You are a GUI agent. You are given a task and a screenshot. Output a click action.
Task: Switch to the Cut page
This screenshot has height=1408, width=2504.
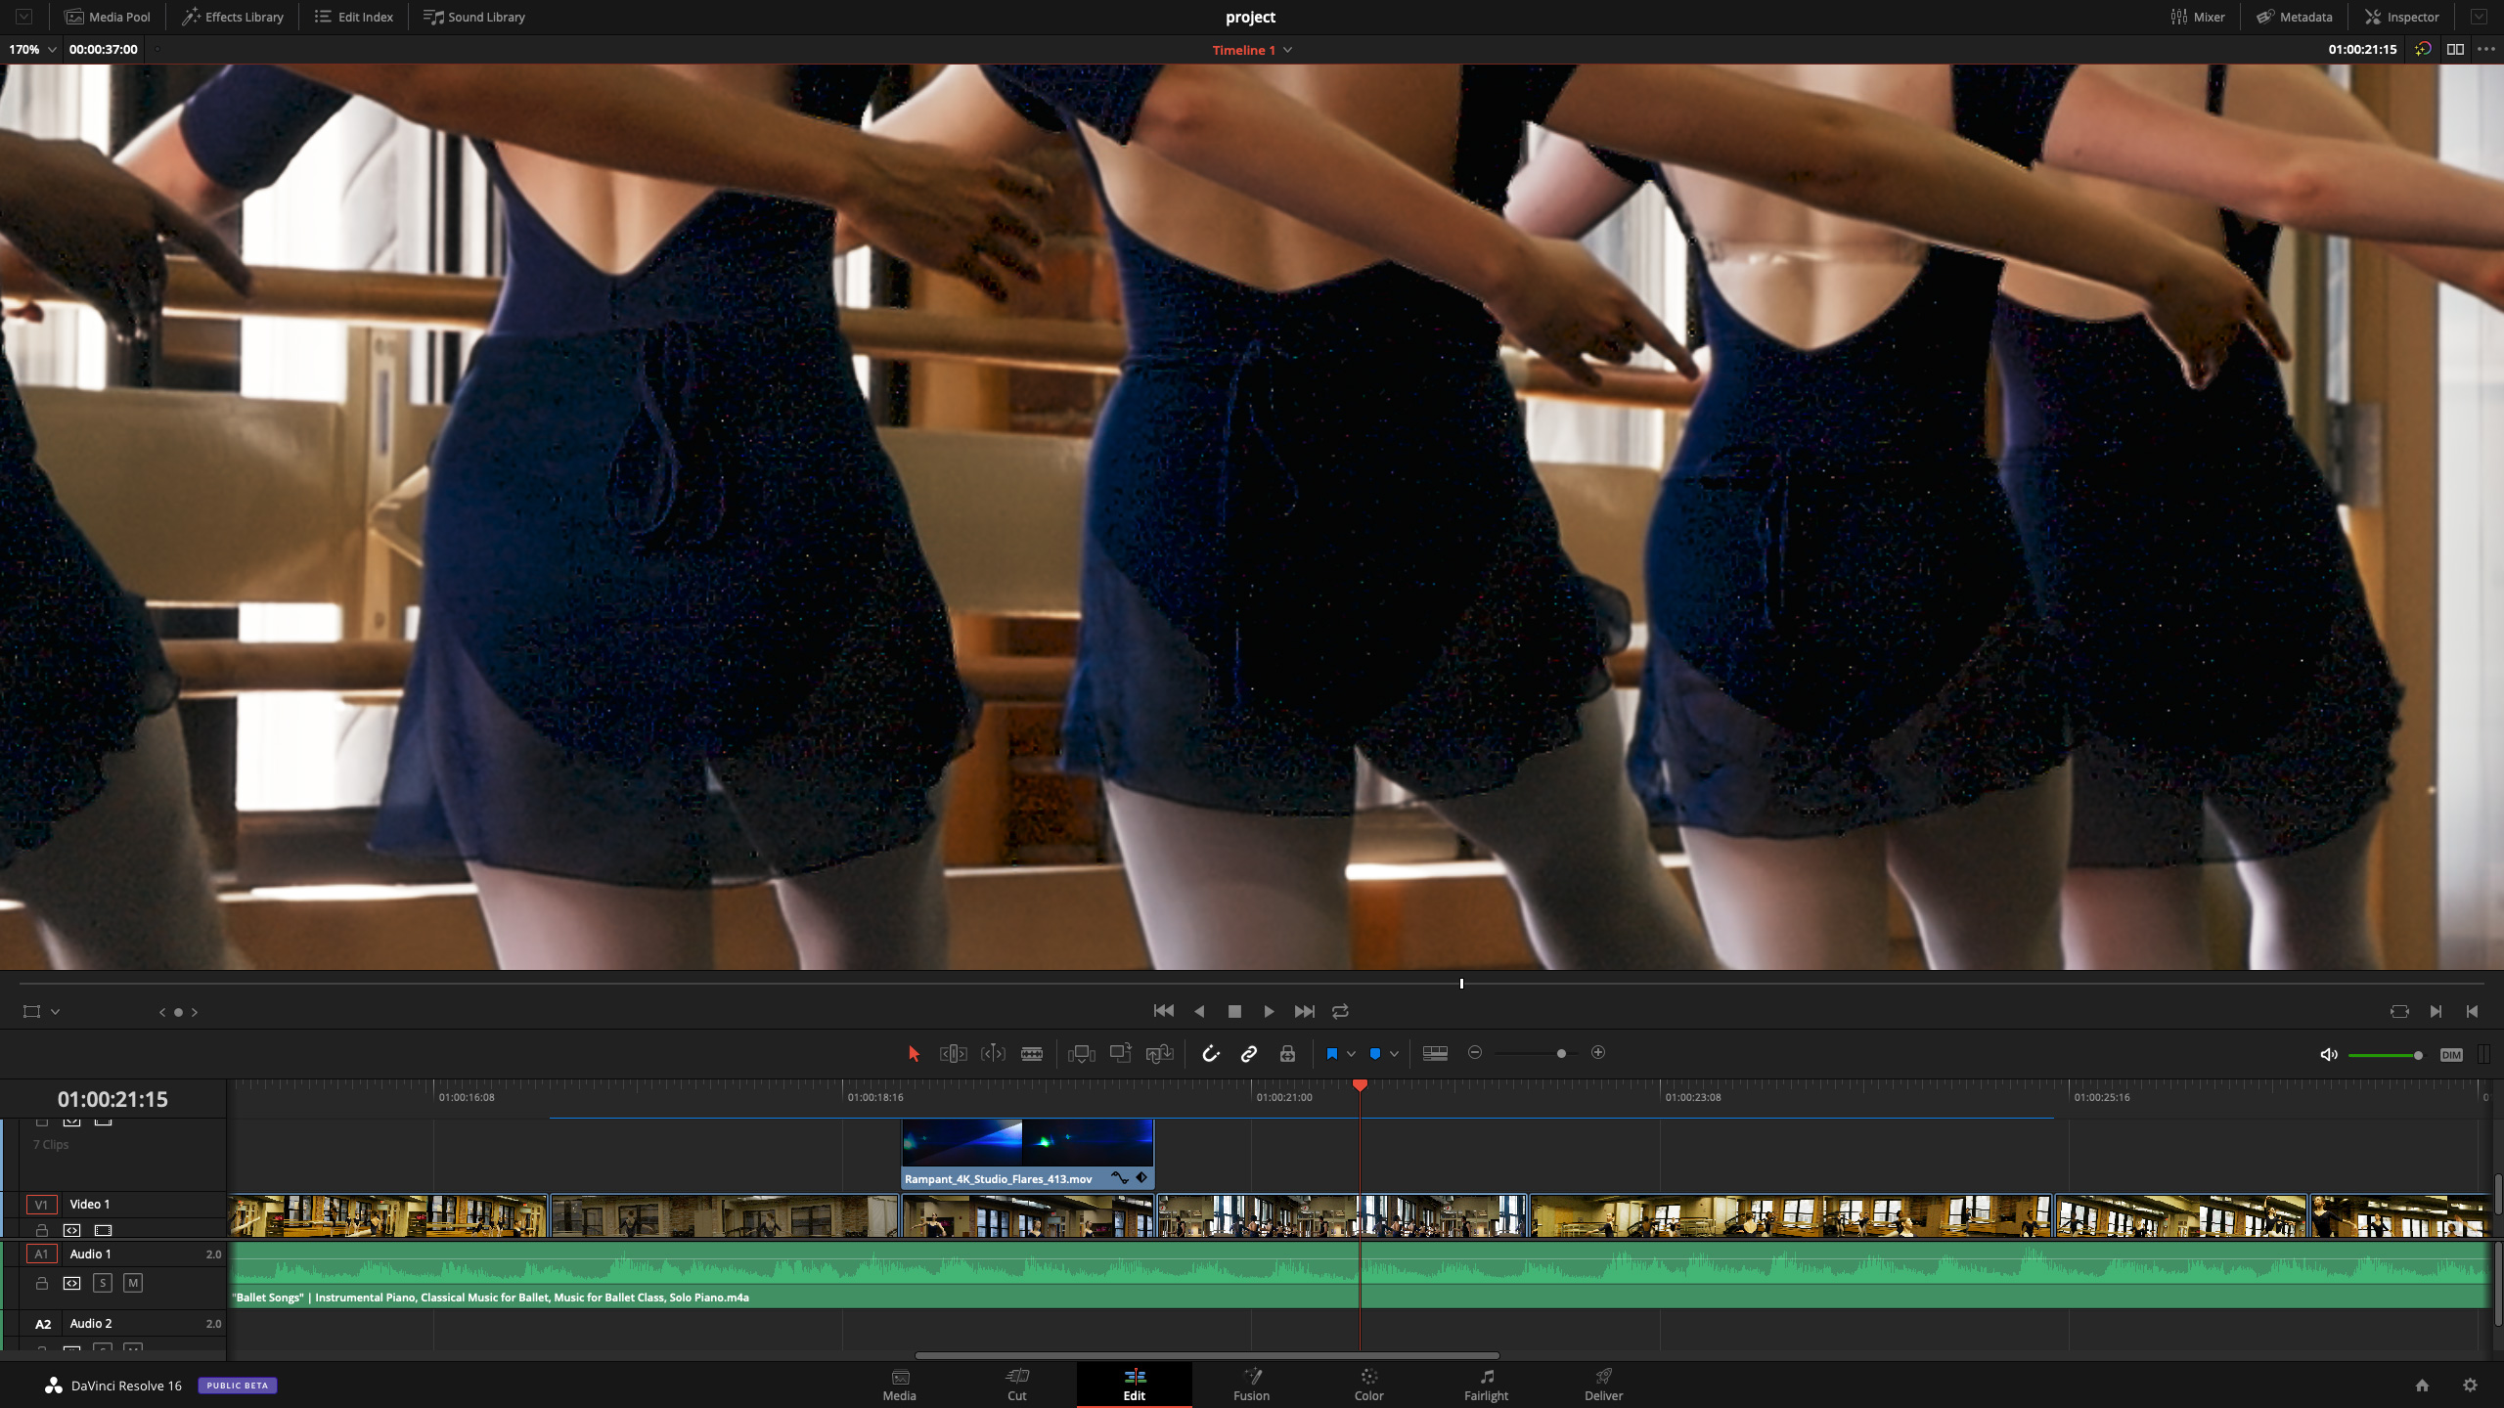(1017, 1385)
